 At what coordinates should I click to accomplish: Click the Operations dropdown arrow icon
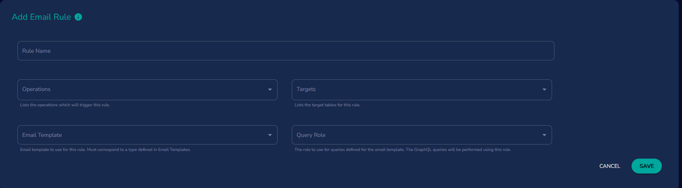270,89
